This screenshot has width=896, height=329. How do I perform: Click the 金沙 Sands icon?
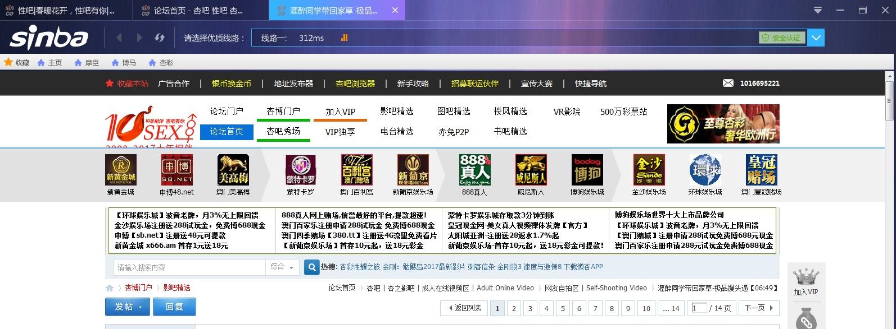(649, 170)
